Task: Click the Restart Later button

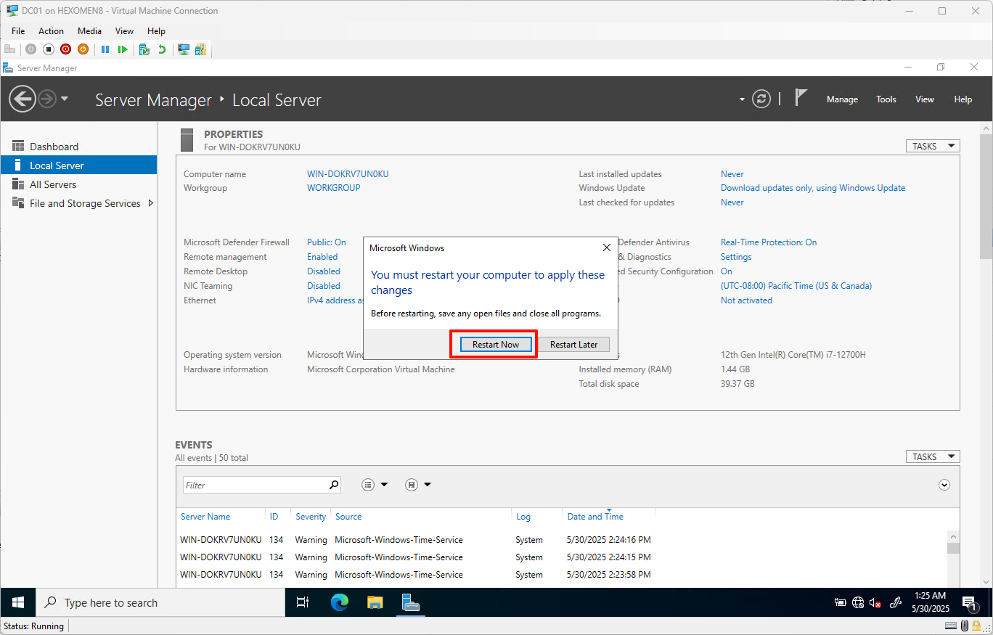Action: [x=573, y=345]
